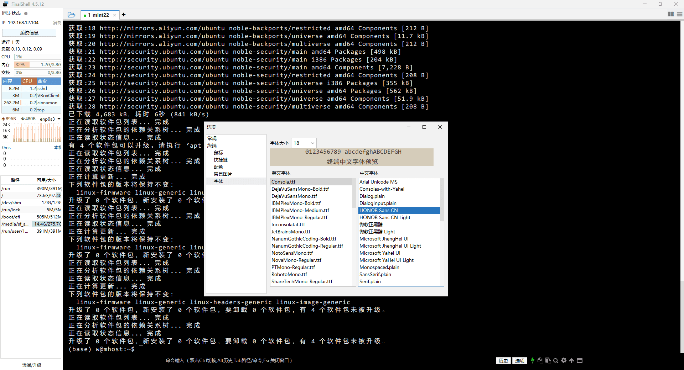Open the 系统信息 system info button
This screenshot has width=684, height=370.
click(x=29, y=33)
